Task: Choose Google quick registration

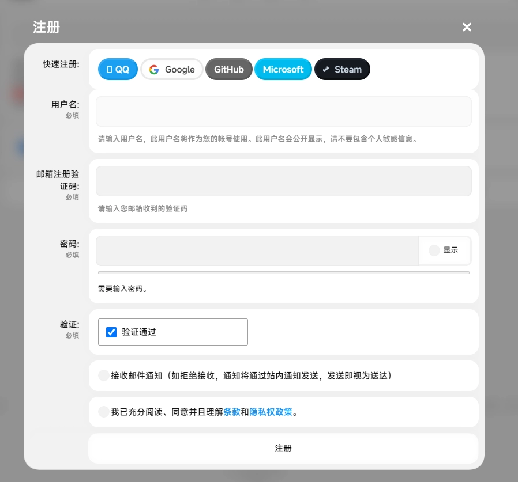Action: point(172,70)
